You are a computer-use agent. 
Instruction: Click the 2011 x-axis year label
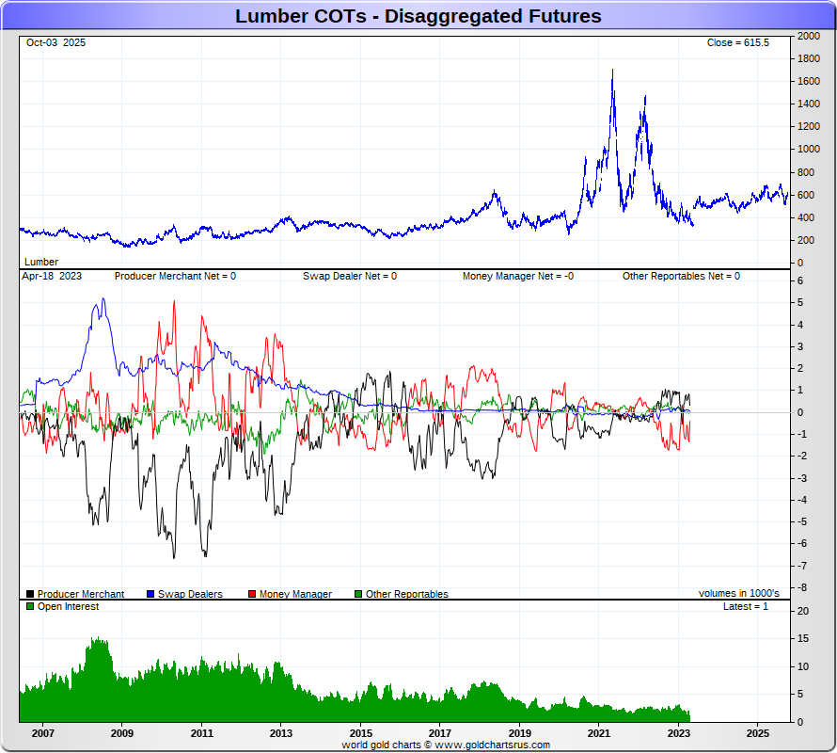click(202, 733)
